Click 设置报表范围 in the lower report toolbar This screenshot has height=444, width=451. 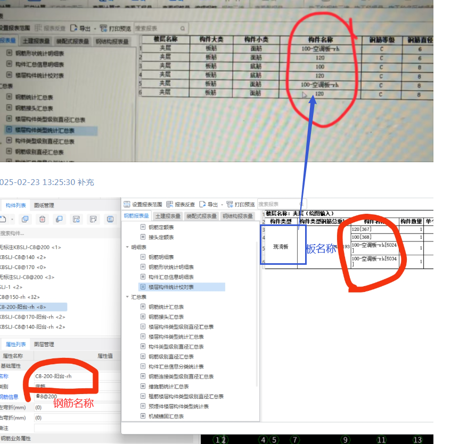pos(143,205)
